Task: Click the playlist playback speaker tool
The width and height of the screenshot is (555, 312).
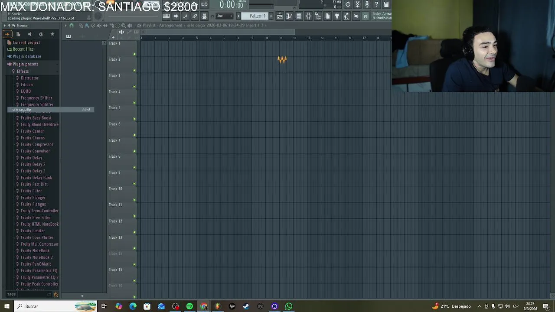Action: pyautogui.click(x=130, y=26)
